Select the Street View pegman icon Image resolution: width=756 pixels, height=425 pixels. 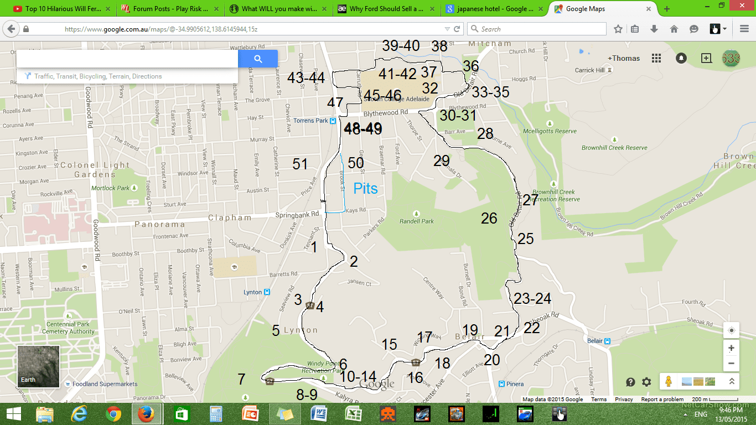669,381
